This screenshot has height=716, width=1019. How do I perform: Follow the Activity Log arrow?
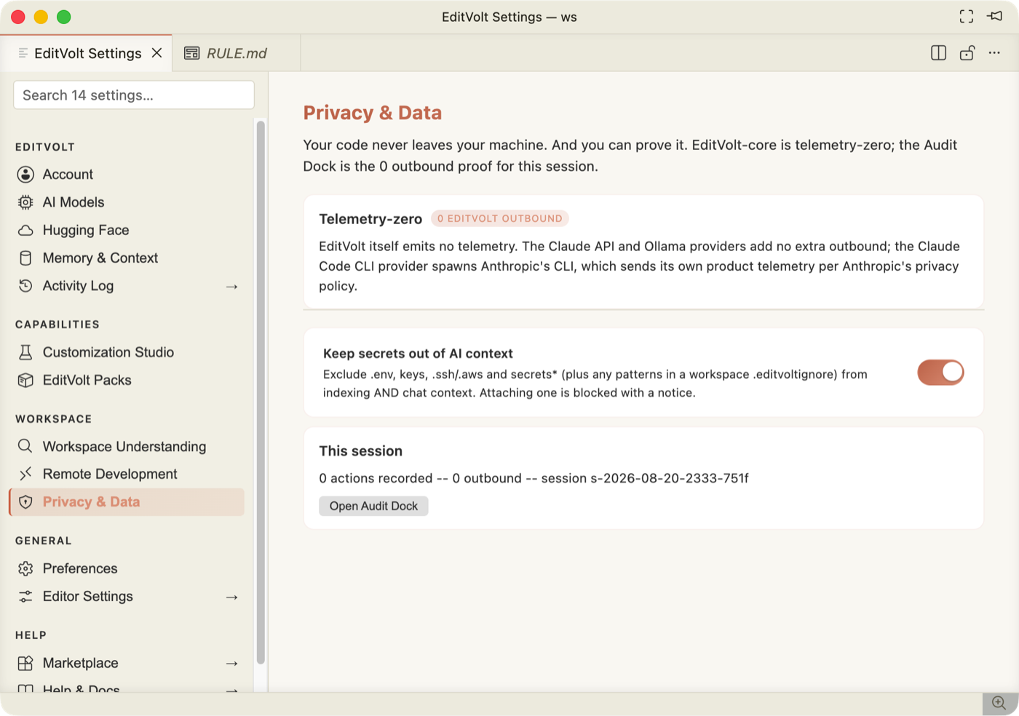pos(231,287)
